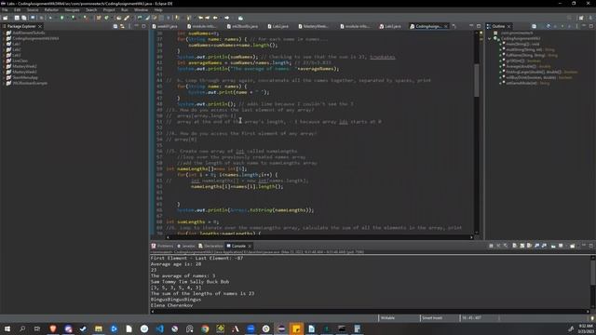596x335 pixels.
Task: Open Chrome from the taskbar
Action: [205, 328]
